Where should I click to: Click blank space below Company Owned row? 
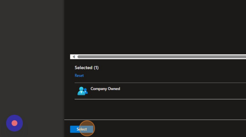coord(156,109)
